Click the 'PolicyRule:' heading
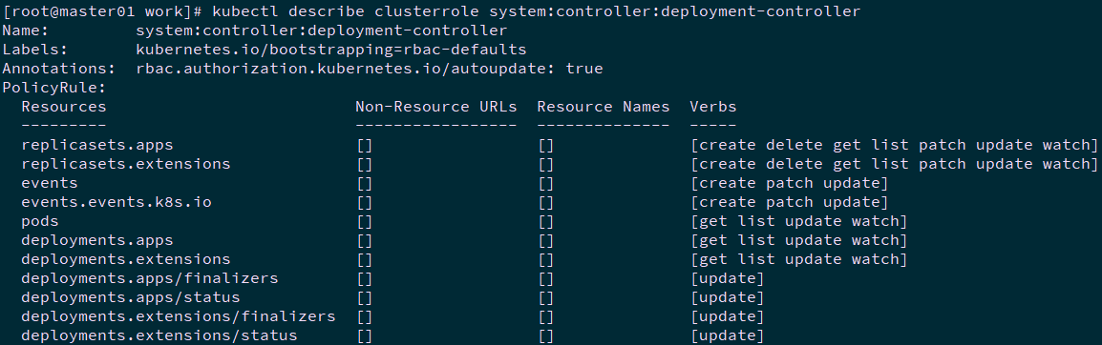 54,89
